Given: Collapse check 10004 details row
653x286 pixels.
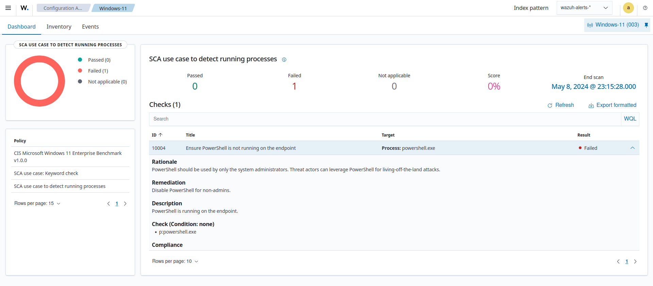Looking at the screenshot, I should tap(632, 148).
